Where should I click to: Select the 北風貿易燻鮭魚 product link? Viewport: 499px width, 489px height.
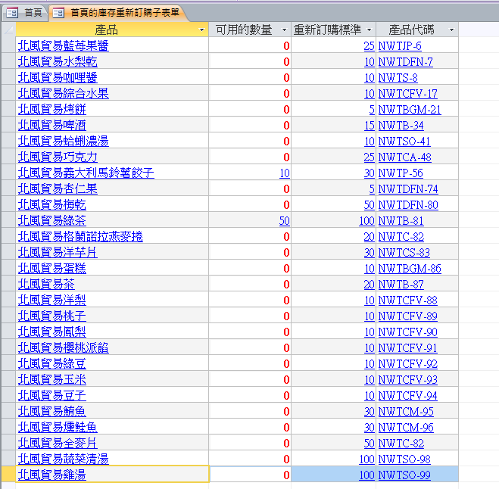(x=58, y=427)
